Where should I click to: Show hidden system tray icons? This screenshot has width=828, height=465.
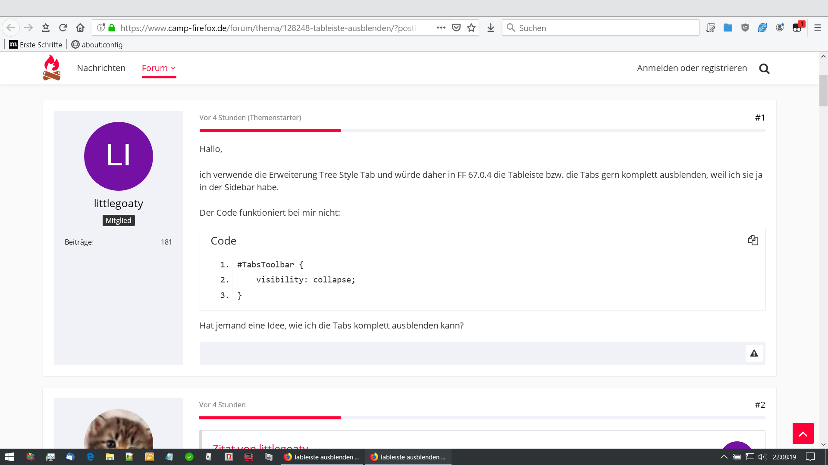(x=724, y=457)
